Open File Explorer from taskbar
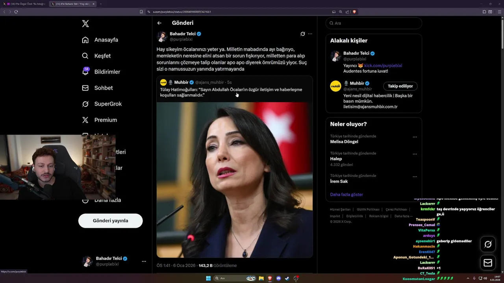 [x=261, y=278]
